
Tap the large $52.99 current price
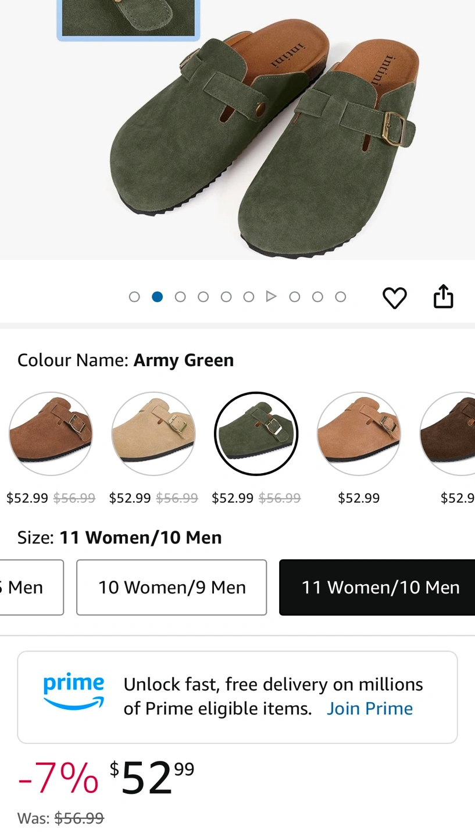pyautogui.click(x=152, y=778)
